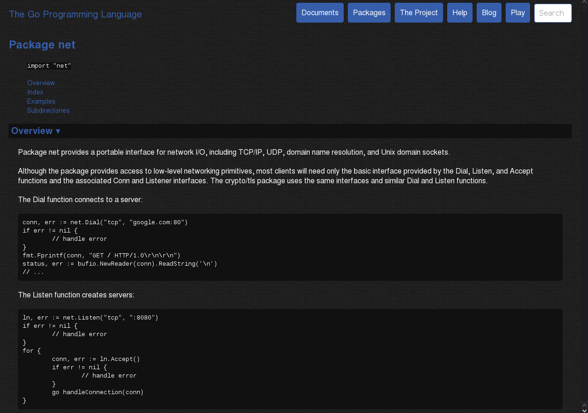Collapse the Overview section

(32, 131)
